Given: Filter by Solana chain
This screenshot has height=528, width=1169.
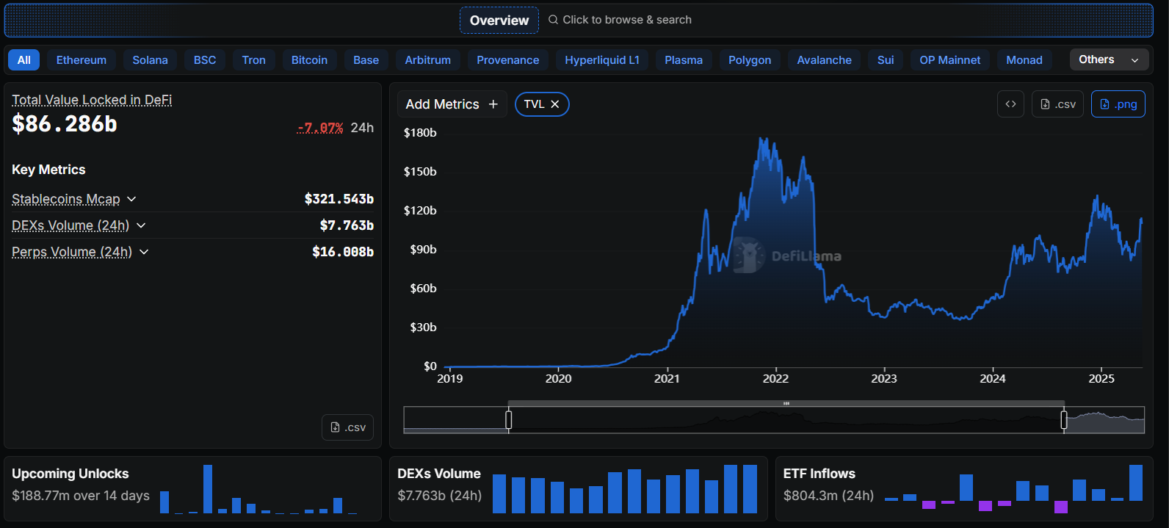Looking at the screenshot, I should point(151,60).
